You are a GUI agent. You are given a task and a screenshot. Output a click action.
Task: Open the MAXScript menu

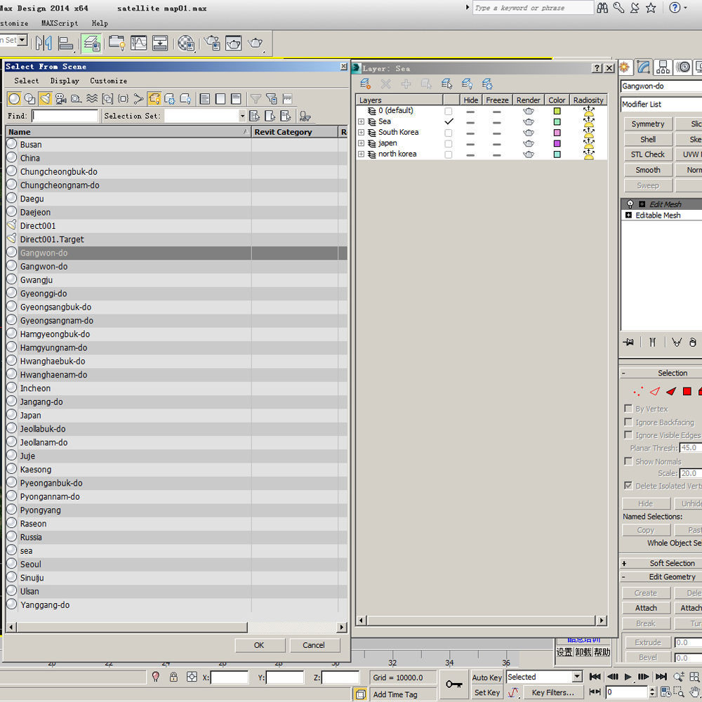60,23
